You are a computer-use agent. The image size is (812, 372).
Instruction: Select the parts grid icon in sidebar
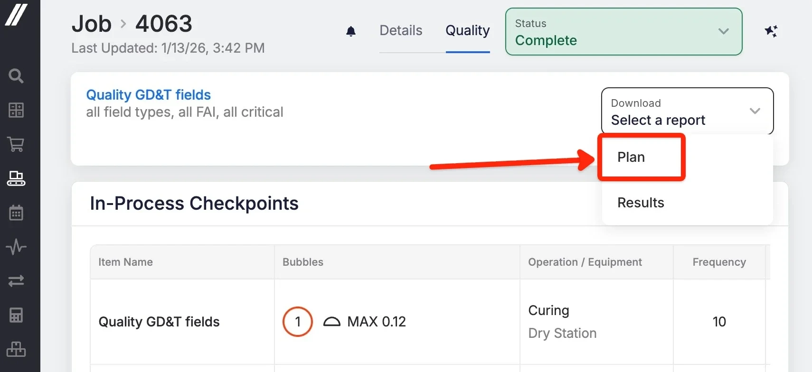point(16,110)
